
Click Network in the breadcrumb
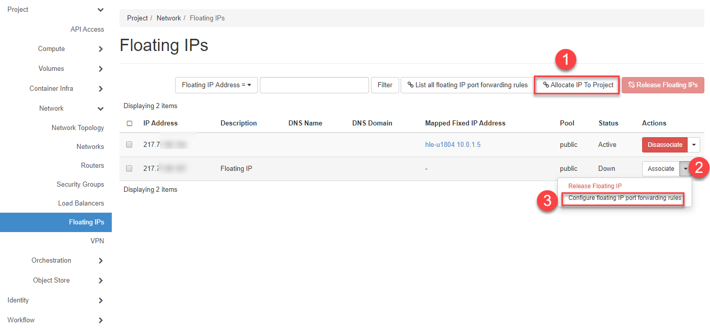pos(168,18)
